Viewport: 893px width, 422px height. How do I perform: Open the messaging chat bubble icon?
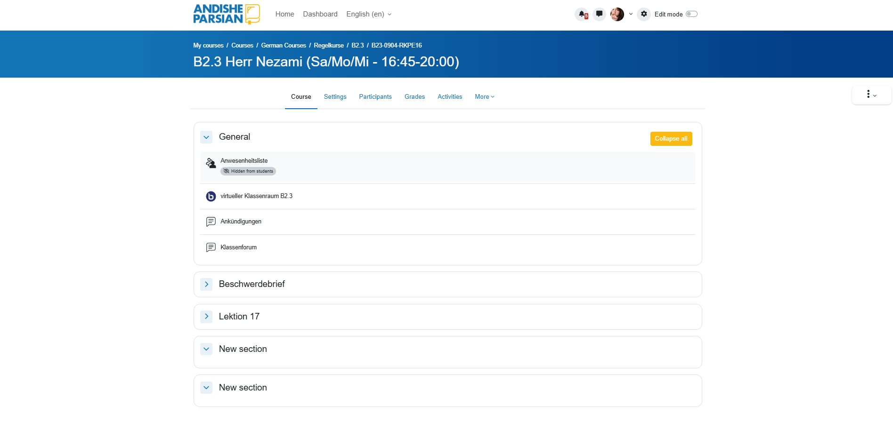coord(599,14)
